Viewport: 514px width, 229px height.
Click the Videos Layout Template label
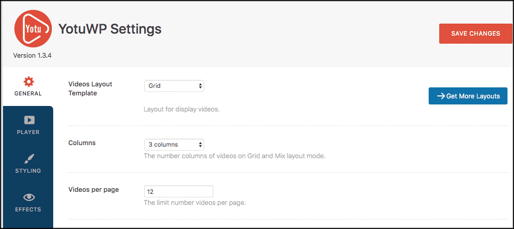(x=90, y=88)
